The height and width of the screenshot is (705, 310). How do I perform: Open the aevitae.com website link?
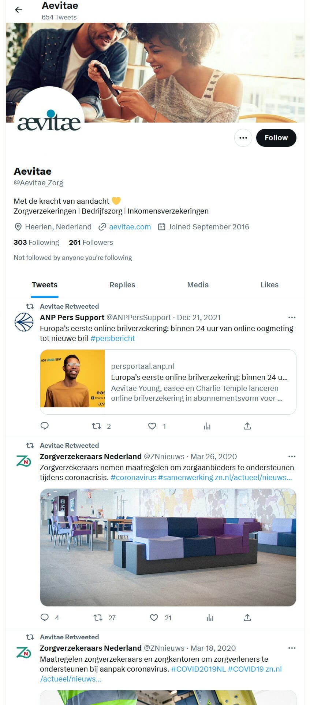point(130,227)
